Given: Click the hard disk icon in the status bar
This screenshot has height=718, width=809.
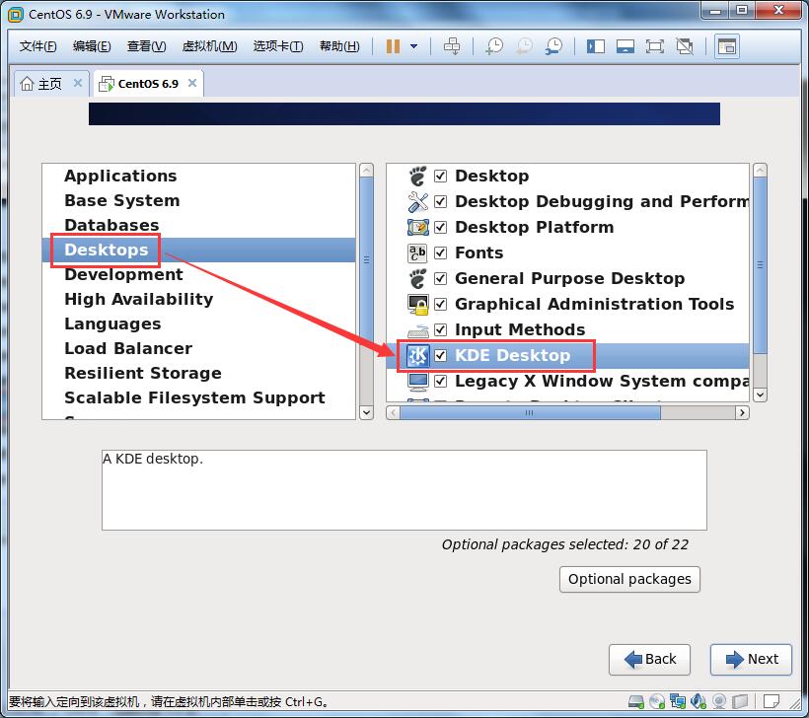Looking at the screenshot, I should [x=636, y=701].
